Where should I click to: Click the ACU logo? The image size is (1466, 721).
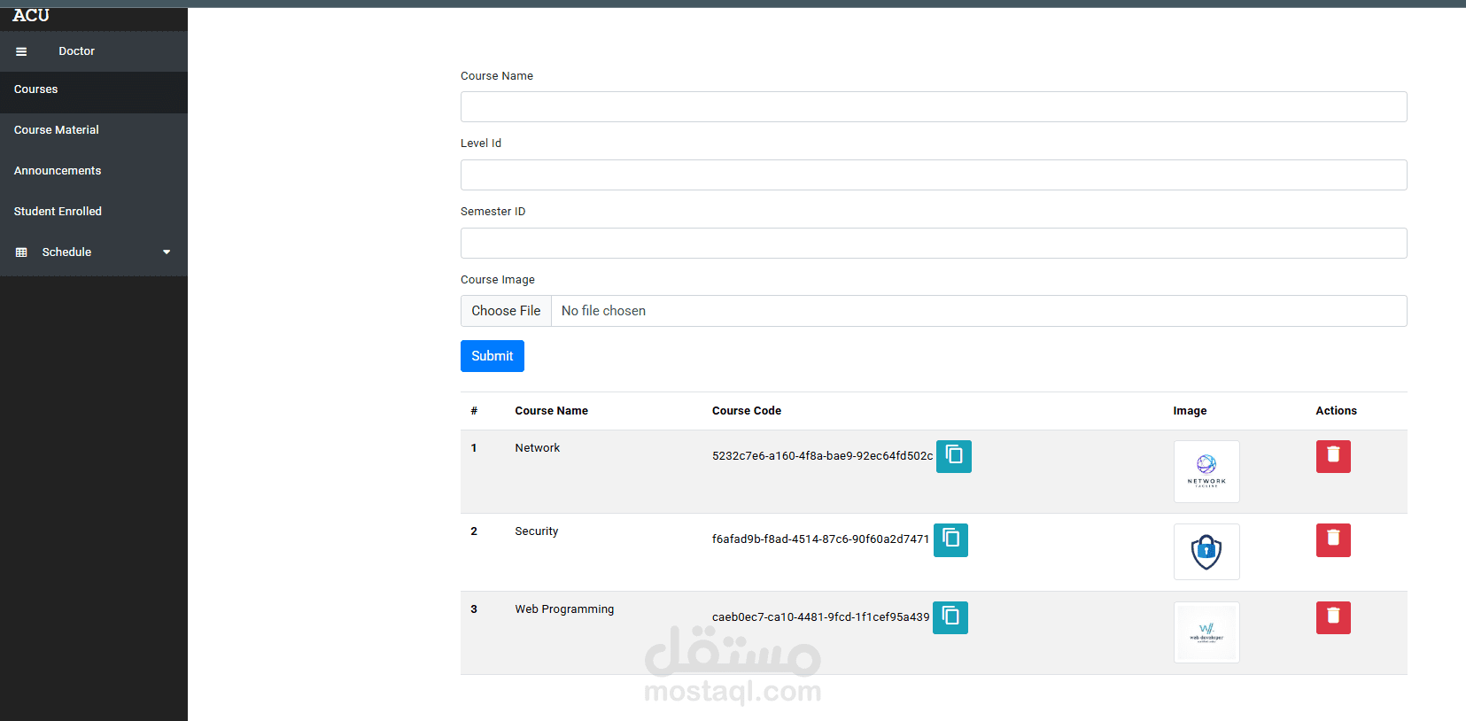click(x=31, y=15)
